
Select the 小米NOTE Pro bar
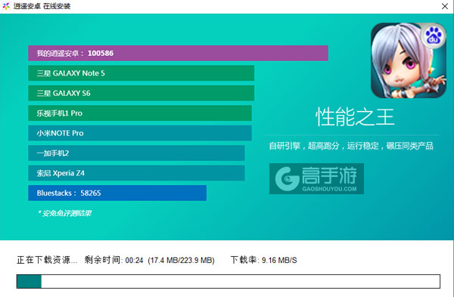pos(140,133)
